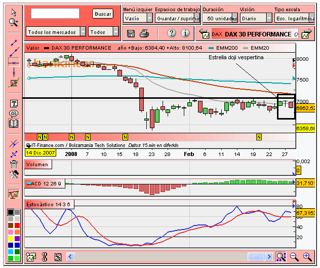Click the floppy disk save icon
The width and height of the screenshot is (320, 268).
click(x=131, y=33)
